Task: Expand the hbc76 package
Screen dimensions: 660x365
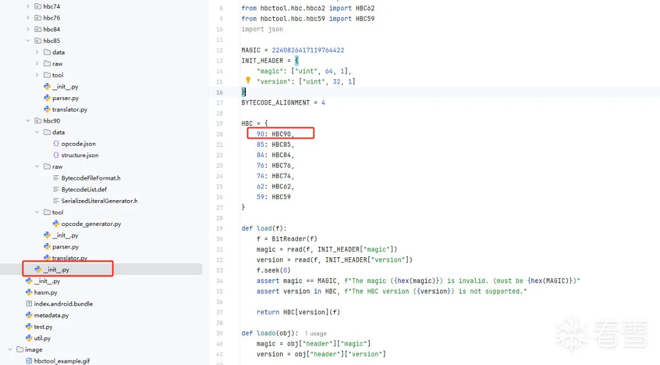Action: (28, 18)
